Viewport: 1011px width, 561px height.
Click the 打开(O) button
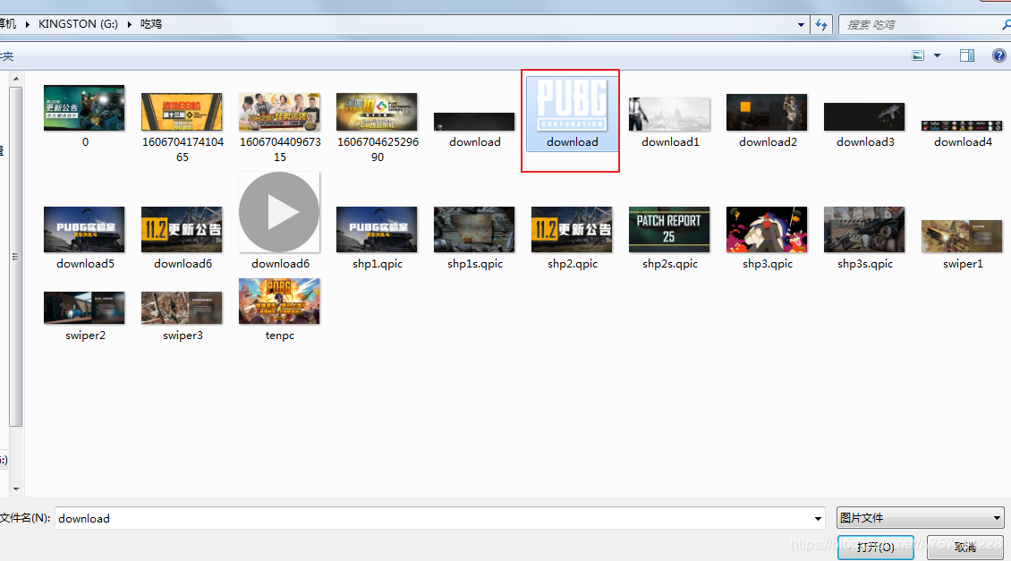click(x=876, y=547)
